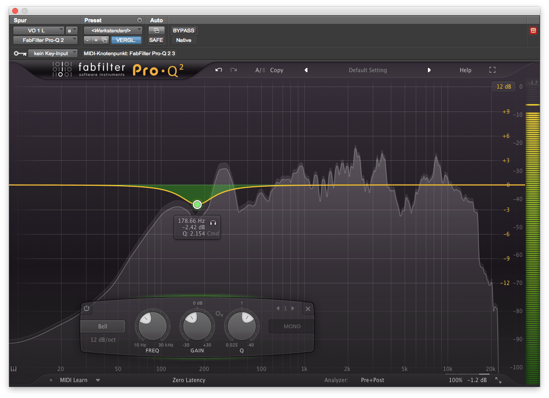
Task: Open the VO 1 L track selector
Action: coord(39,30)
